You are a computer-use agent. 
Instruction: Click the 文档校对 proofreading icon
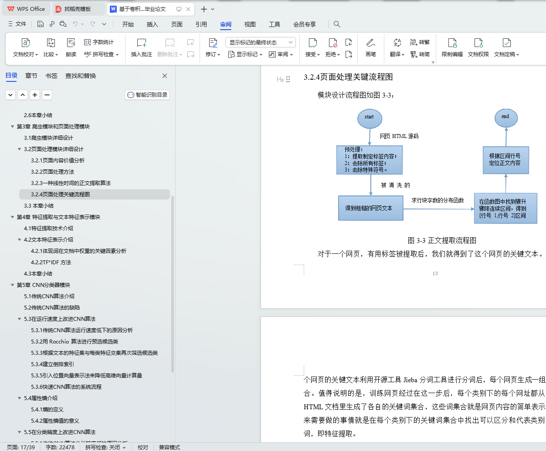pyautogui.click(x=25, y=43)
